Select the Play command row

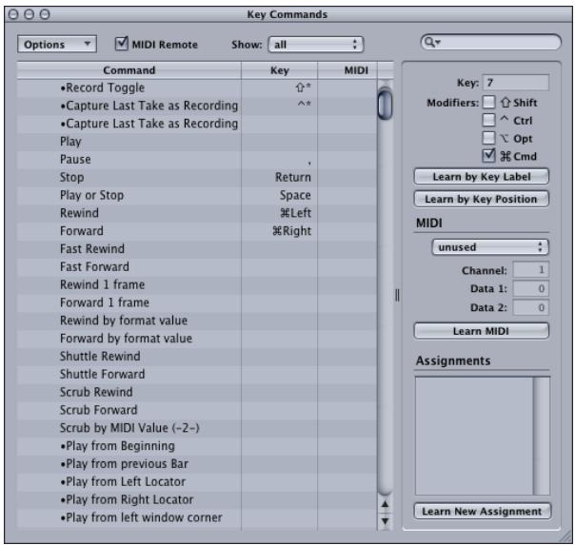(196, 142)
